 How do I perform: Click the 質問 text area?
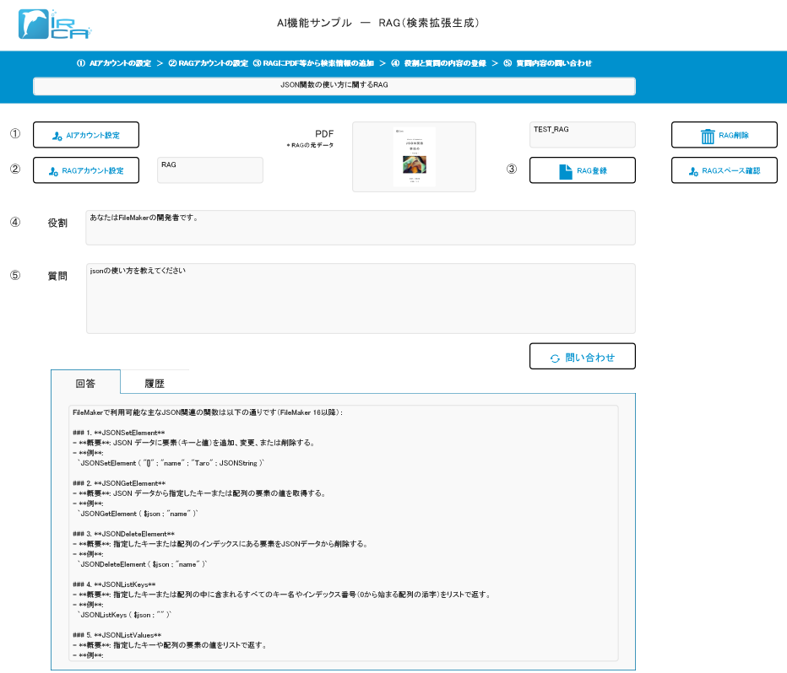(x=361, y=299)
